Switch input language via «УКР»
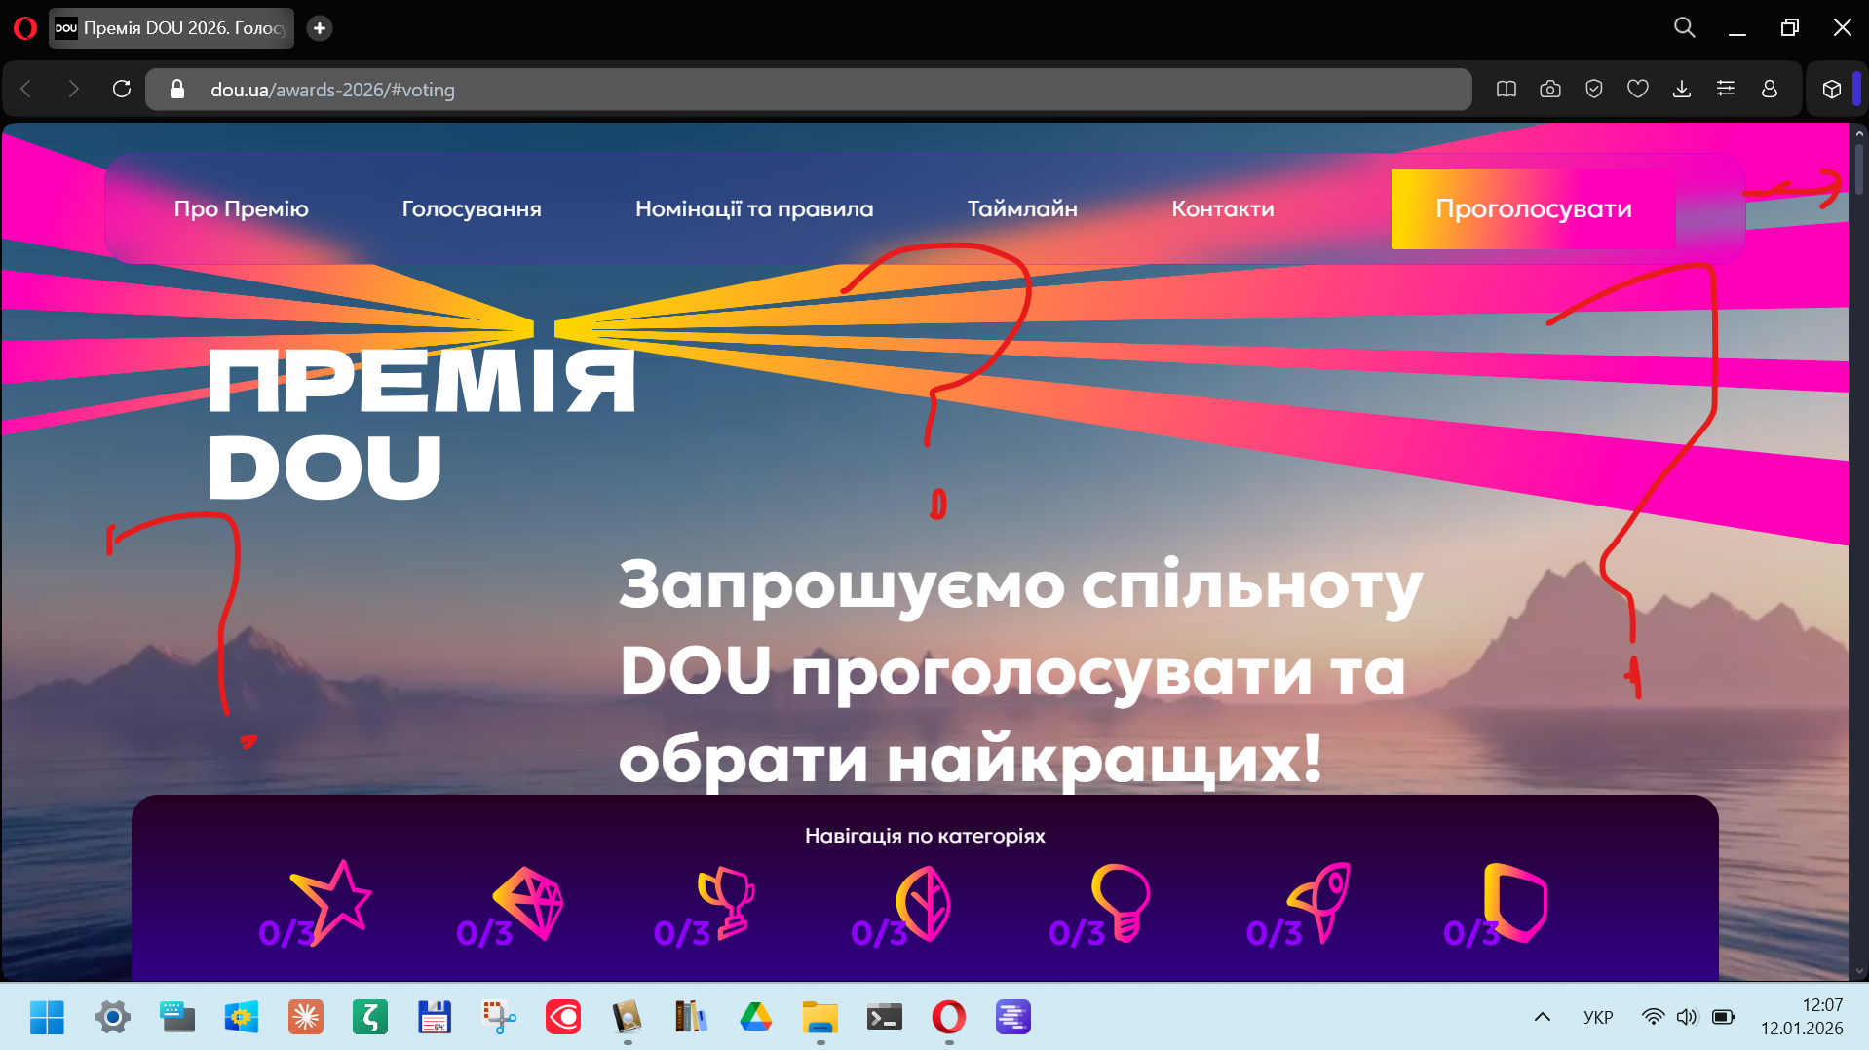 (x=1598, y=1017)
